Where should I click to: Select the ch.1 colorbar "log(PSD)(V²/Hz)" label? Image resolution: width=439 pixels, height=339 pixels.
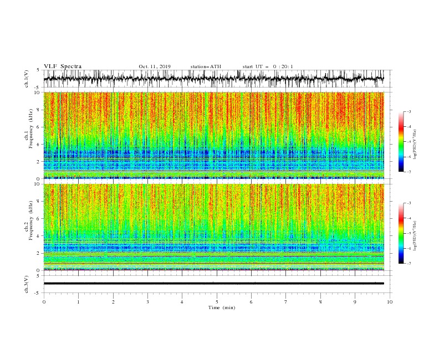(x=415, y=145)
